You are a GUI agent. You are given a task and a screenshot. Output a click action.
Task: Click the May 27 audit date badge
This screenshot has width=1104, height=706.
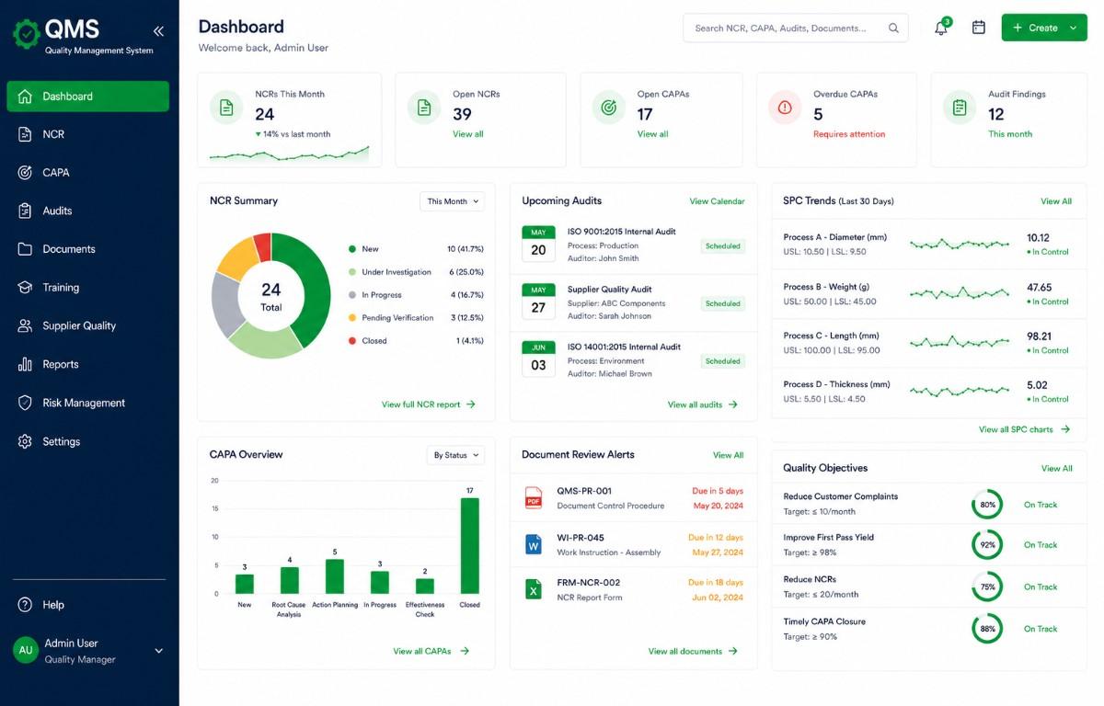coord(538,302)
